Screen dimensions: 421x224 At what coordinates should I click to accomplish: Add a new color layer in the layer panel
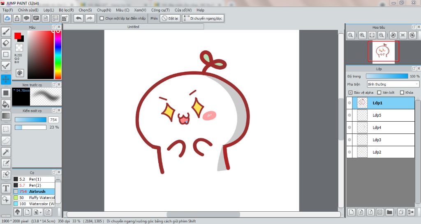pyautogui.click(x=351, y=212)
